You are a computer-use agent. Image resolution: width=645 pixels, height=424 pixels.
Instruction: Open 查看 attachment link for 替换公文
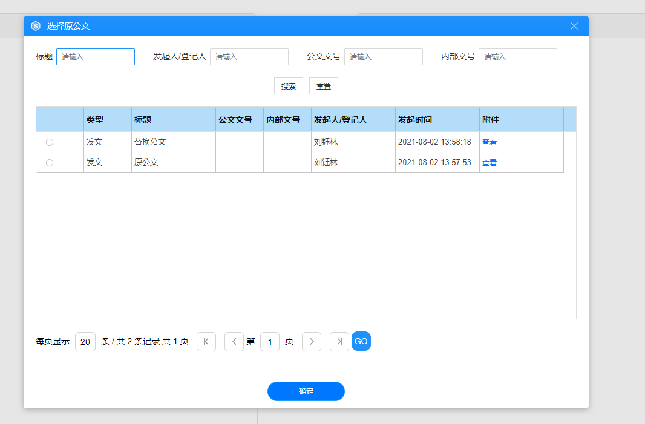(489, 142)
